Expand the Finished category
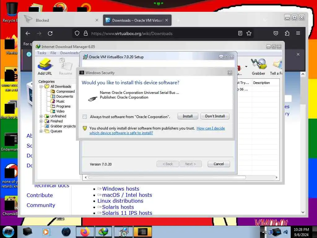This screenshot has height=238, width=317. coord(41,121)
